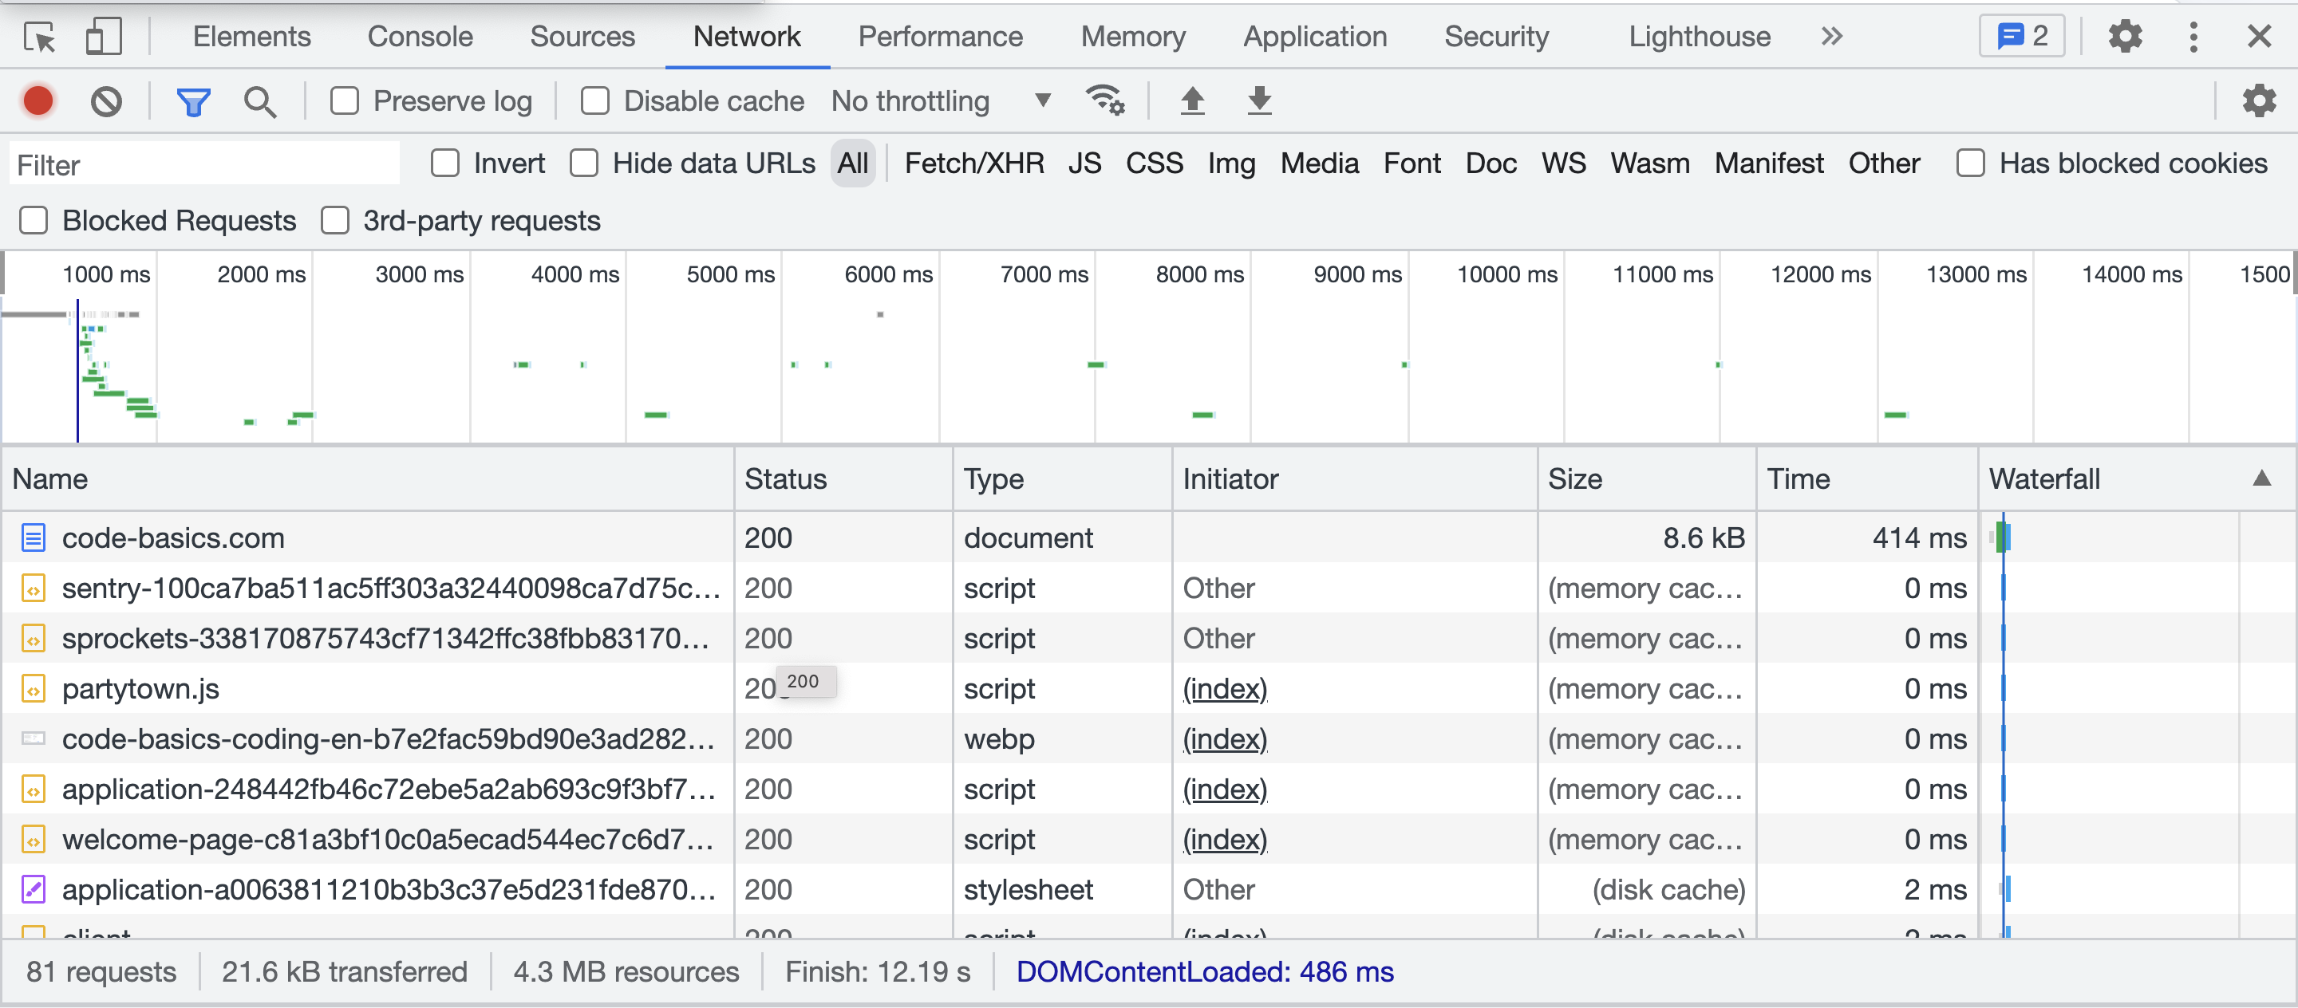Click Waterfall column sort arrow

click(2261, 478)
